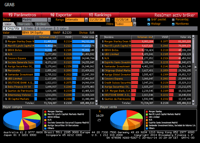Screen dimensions: 200x143
Task: Open the start date calendar picker icon
Action: [108, 20]
